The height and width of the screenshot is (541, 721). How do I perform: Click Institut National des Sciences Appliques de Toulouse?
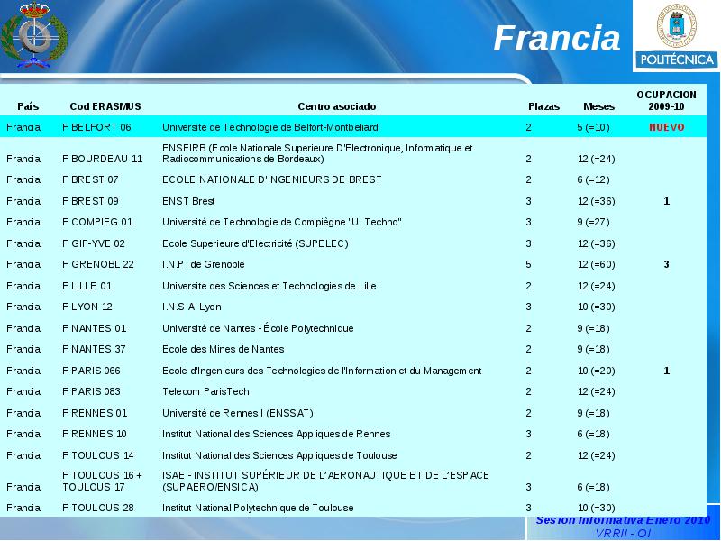pos(279,455)
